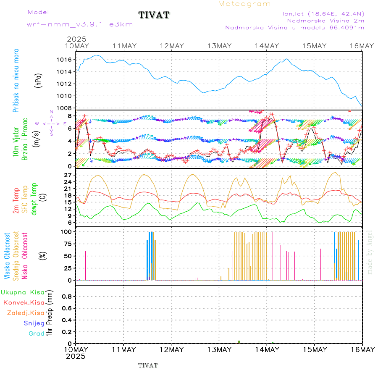Click the 'Pritisak na nivou mora' axis label
The image size is (378, 378).
click(16, 81)
